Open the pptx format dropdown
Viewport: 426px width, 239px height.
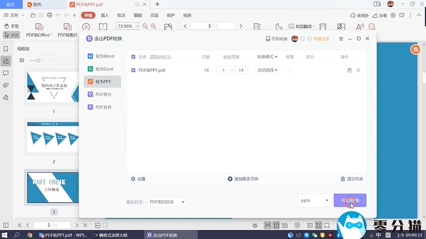pyautogui.click(x=314, y=200)
